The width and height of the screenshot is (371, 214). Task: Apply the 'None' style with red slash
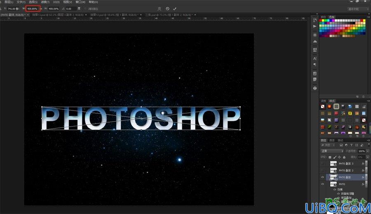click(x=322, y=106)
